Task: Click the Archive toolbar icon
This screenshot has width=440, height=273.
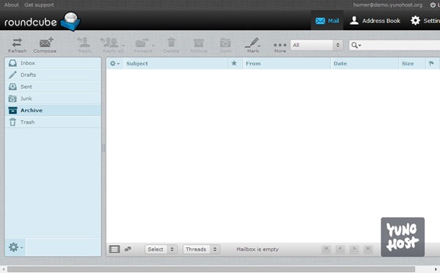Action: [199, 45]
